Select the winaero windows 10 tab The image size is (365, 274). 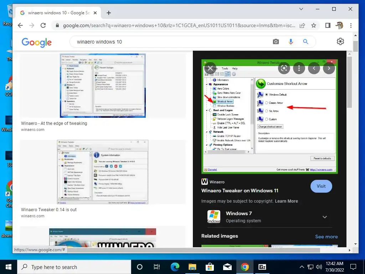[x=58, y=13]
